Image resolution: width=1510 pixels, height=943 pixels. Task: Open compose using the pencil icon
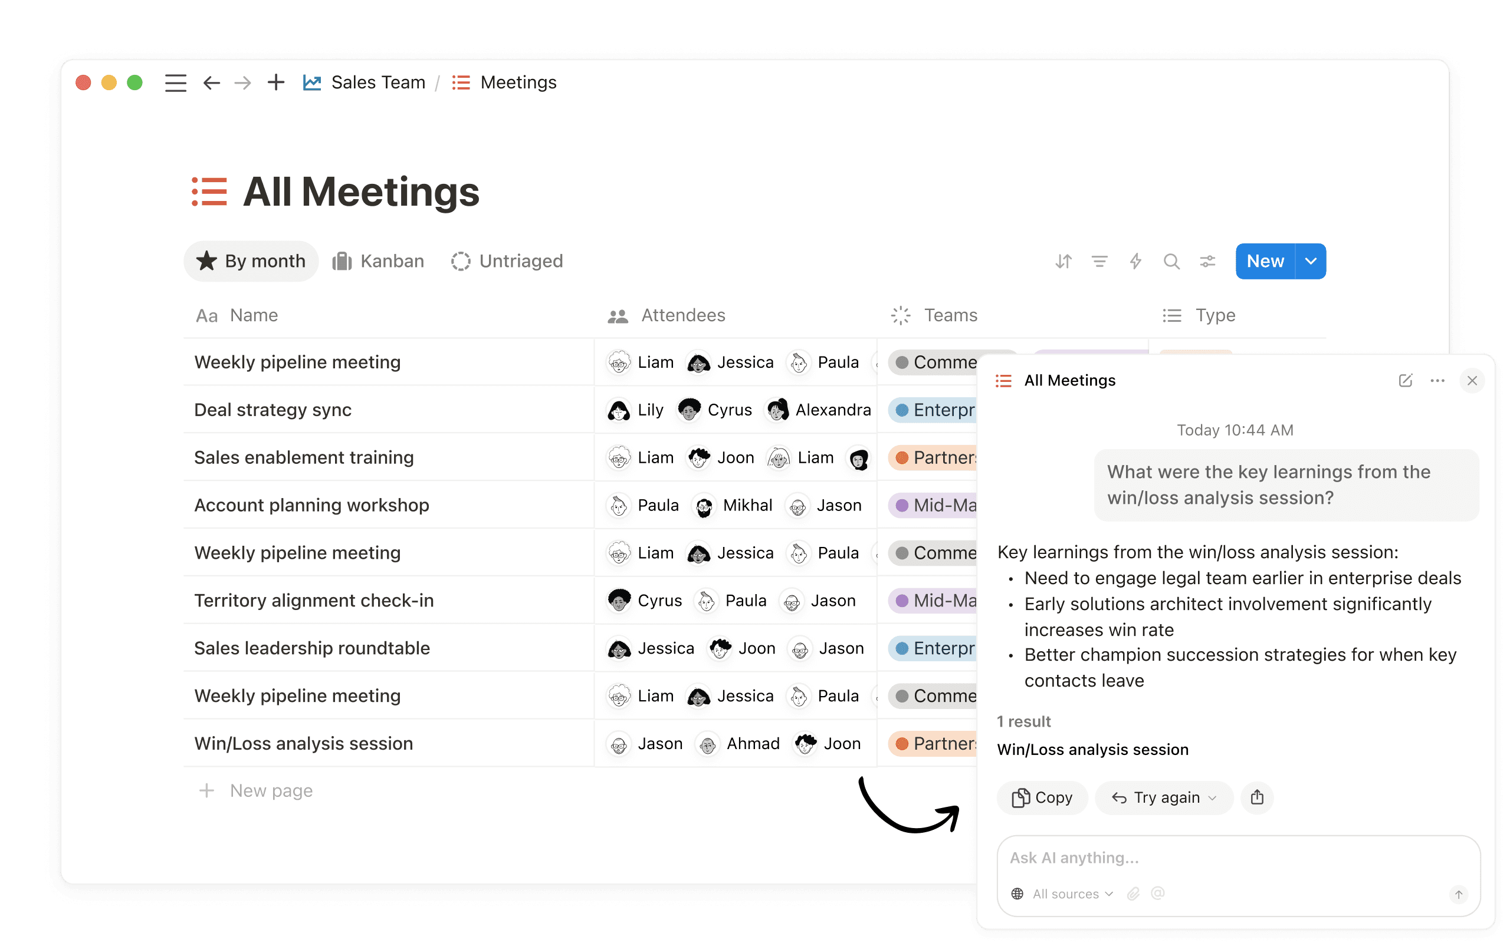point(1406,381)
